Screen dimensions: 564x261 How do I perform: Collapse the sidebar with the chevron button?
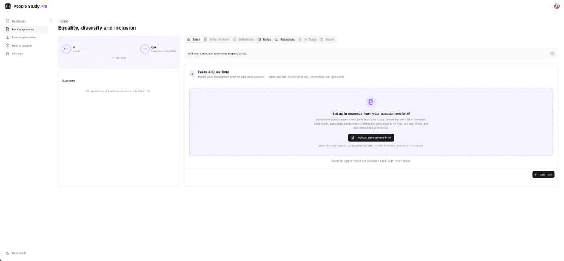coord(51,20)
